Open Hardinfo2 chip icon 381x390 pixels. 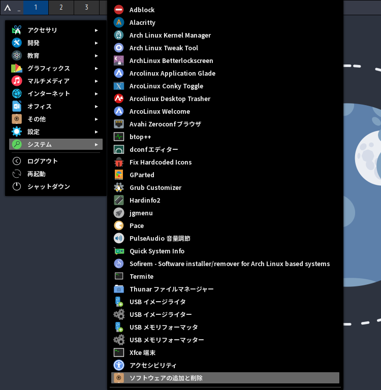(x=119, y=200)
